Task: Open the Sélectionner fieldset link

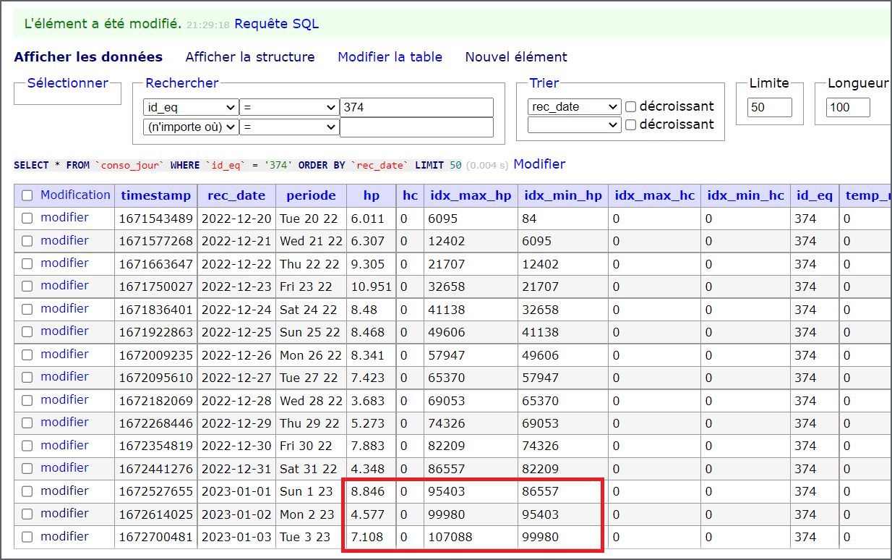Action: click(67, 83)
